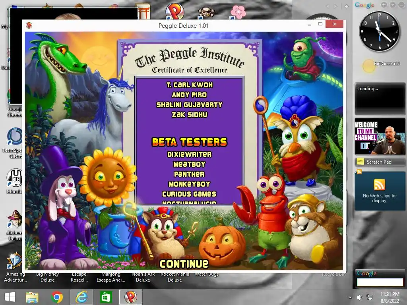Open the TeamSpeak Client desktop icon
407x305 pixels.
coord(14,143)
